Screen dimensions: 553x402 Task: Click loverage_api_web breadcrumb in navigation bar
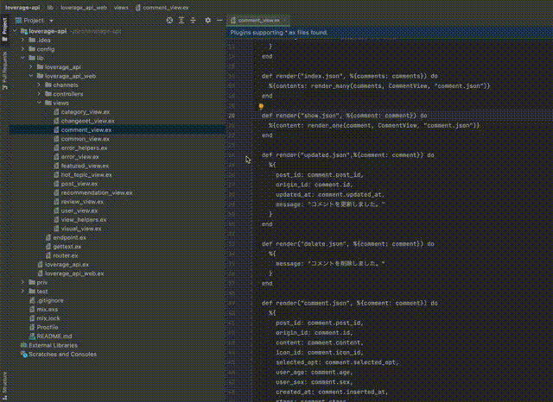point(84,8)
